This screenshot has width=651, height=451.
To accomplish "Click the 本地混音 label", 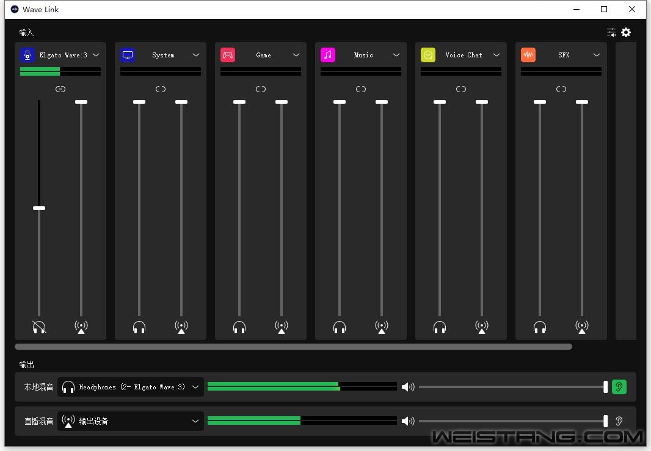I will tap(38, 387).
